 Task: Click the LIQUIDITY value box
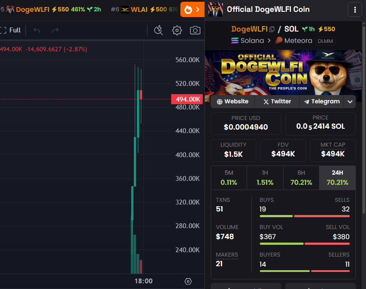(233, 151)
